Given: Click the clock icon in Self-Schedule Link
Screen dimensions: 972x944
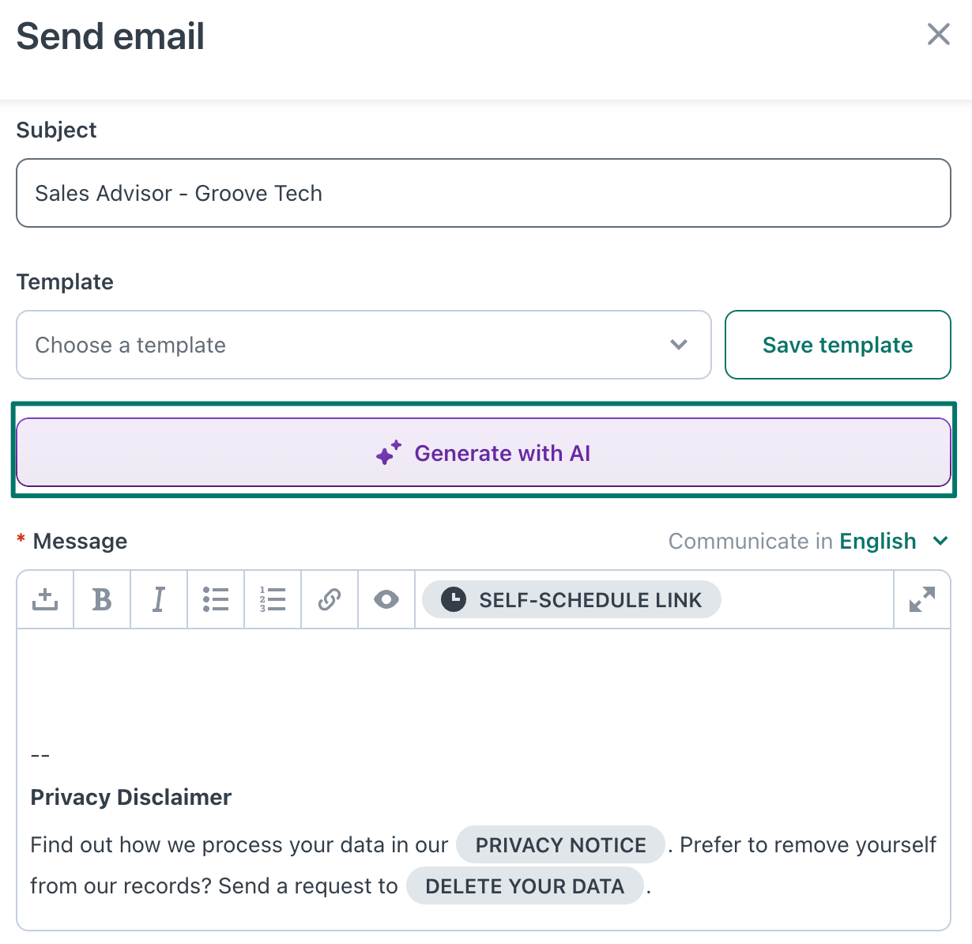Looking at the screenshot, I should tap(453, 600).
